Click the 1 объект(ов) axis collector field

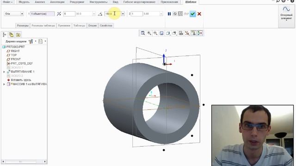[x=43, y=14]
